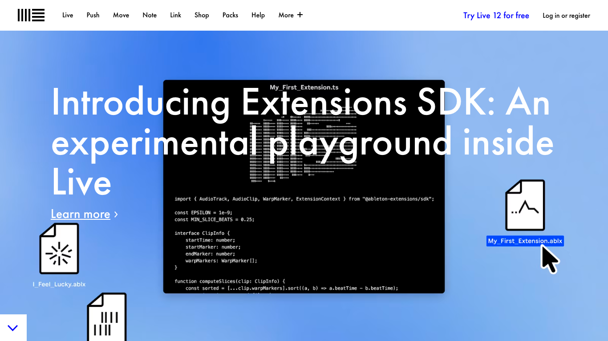Click the import AudioTrack code line
The width and height of the screenshot is (608, 341).
[x=304, y=199]
